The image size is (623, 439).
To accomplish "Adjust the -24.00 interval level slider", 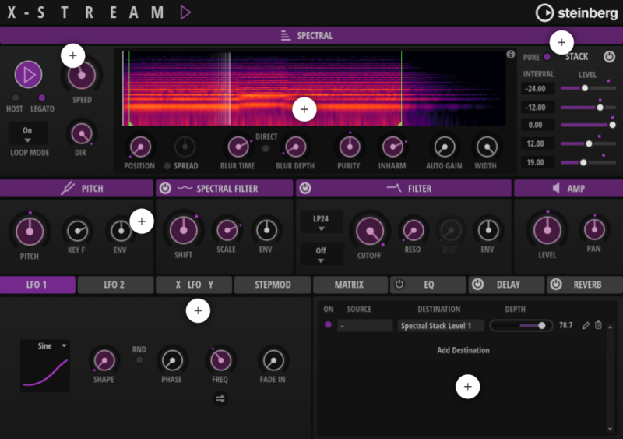I will (x=588, y=88).
